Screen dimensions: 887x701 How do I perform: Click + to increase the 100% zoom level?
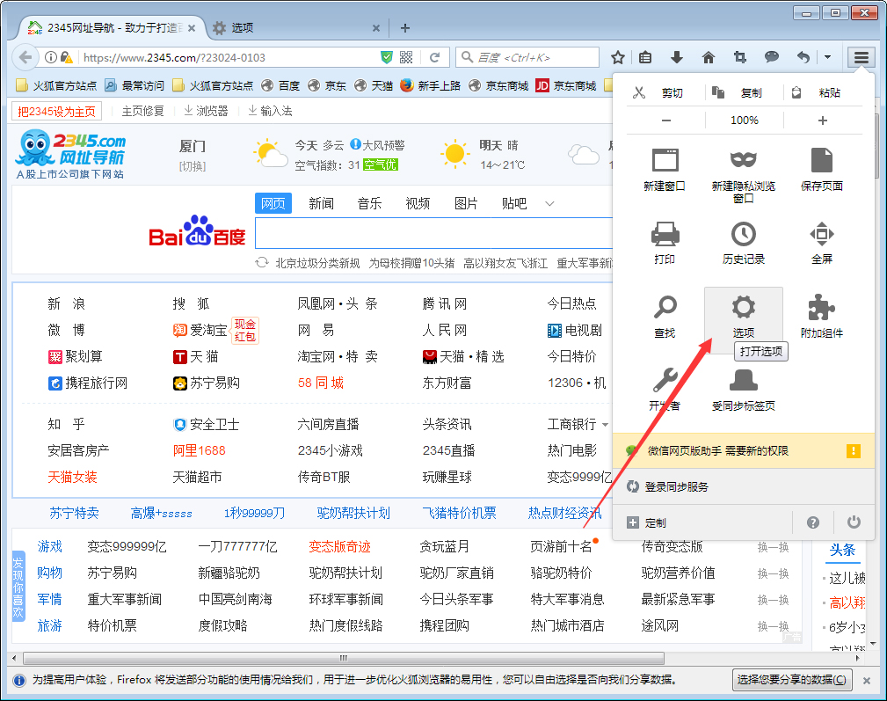point(822,120)
